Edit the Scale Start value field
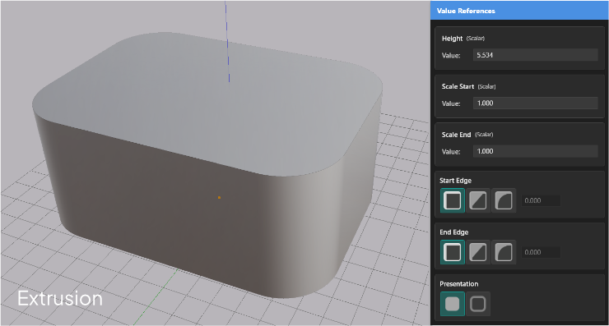 [535, 103]
